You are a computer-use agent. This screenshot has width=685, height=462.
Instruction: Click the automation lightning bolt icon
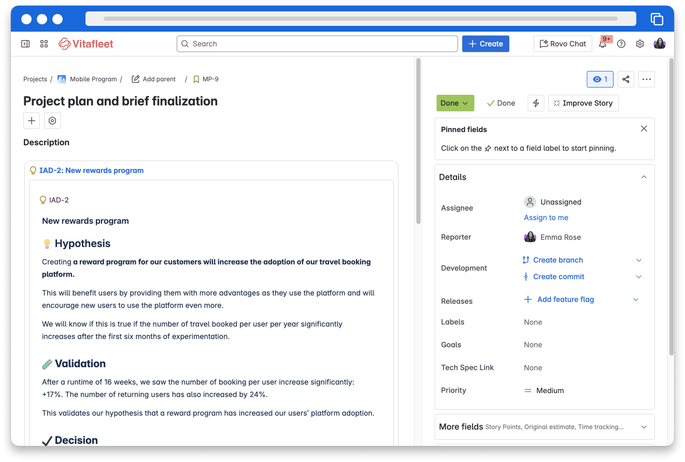point(536,103)
